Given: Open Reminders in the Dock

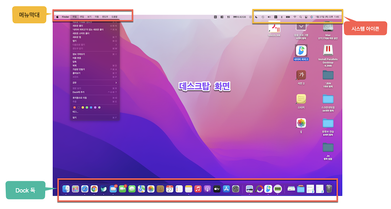Looking at the screenshot, I should tap(179, 189).
